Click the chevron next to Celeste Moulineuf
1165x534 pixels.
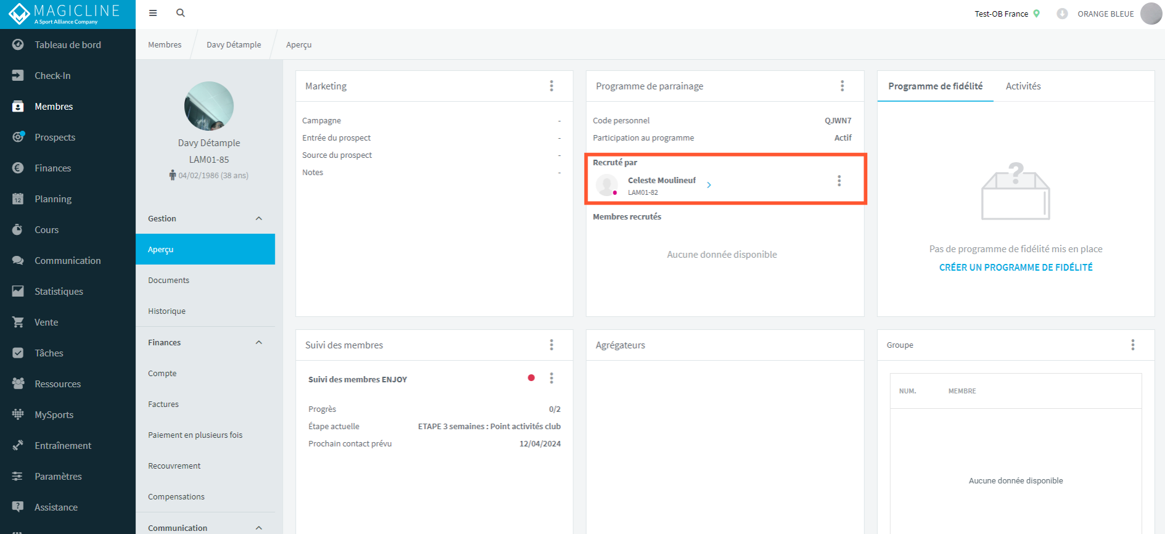[x=709, y=185]
